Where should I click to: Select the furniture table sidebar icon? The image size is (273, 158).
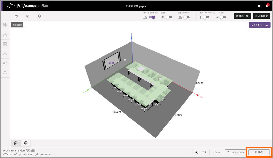[5, 35]
